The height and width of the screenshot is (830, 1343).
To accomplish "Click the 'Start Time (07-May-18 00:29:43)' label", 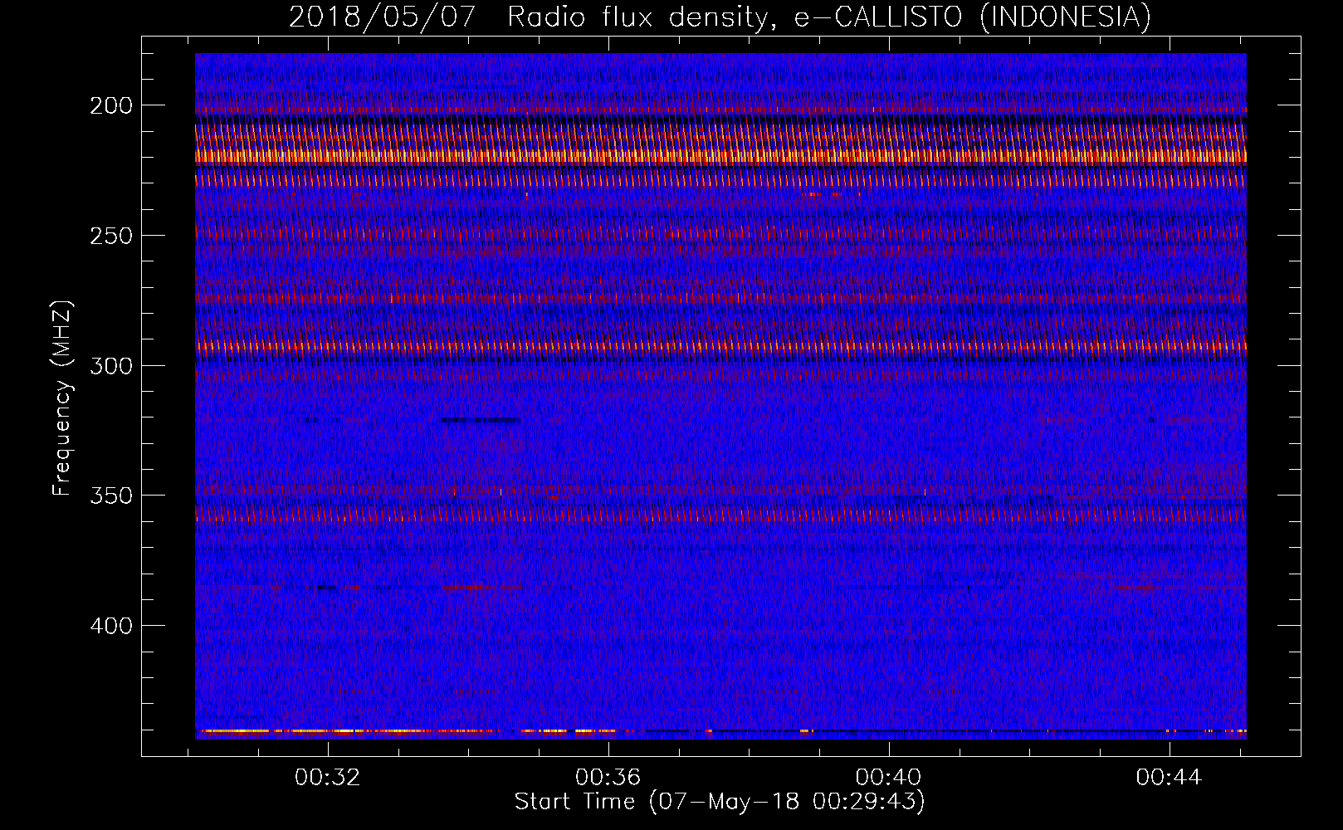I will [x=720, y=802].
